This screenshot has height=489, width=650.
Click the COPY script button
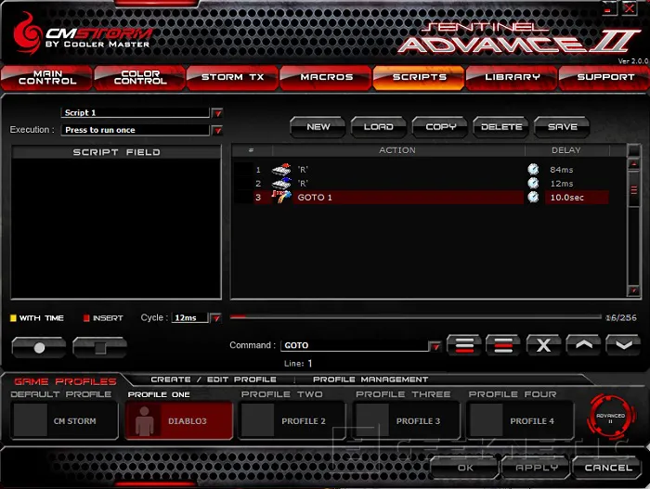click(440, 127)
